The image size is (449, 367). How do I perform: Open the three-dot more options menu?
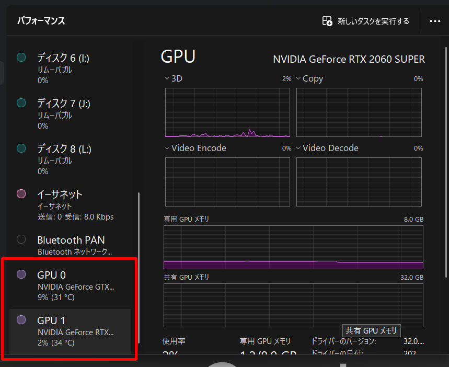(435, 21)
